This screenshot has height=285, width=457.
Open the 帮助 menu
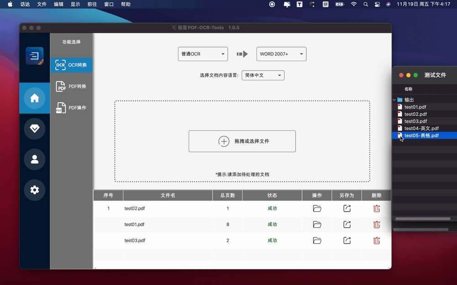pyautogui.click(x=126, y=4)
